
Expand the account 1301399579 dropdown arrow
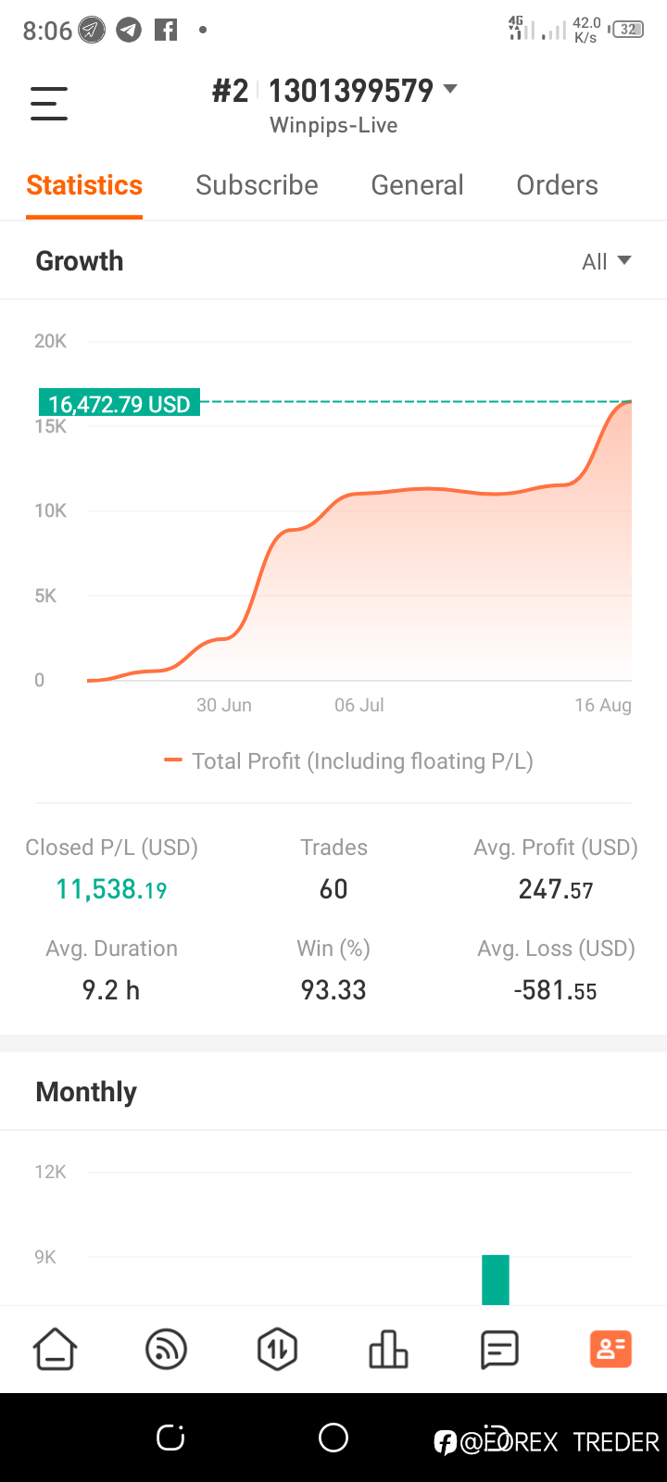[x=451, y=89]
